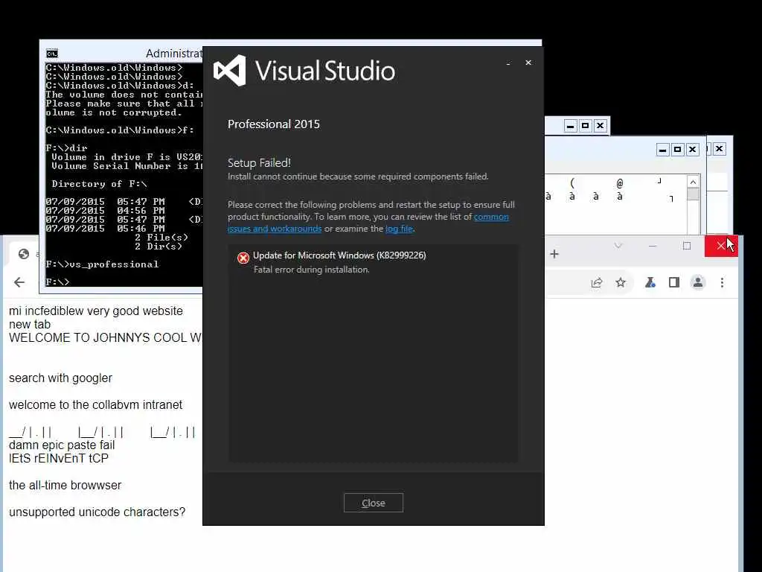This screenshot has height=572, width=762.
Task: Click 'the all-time browwser' text
Action: [65, 486]
